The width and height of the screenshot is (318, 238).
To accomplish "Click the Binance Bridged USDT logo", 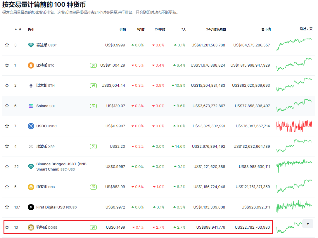I will coord(31,166).
